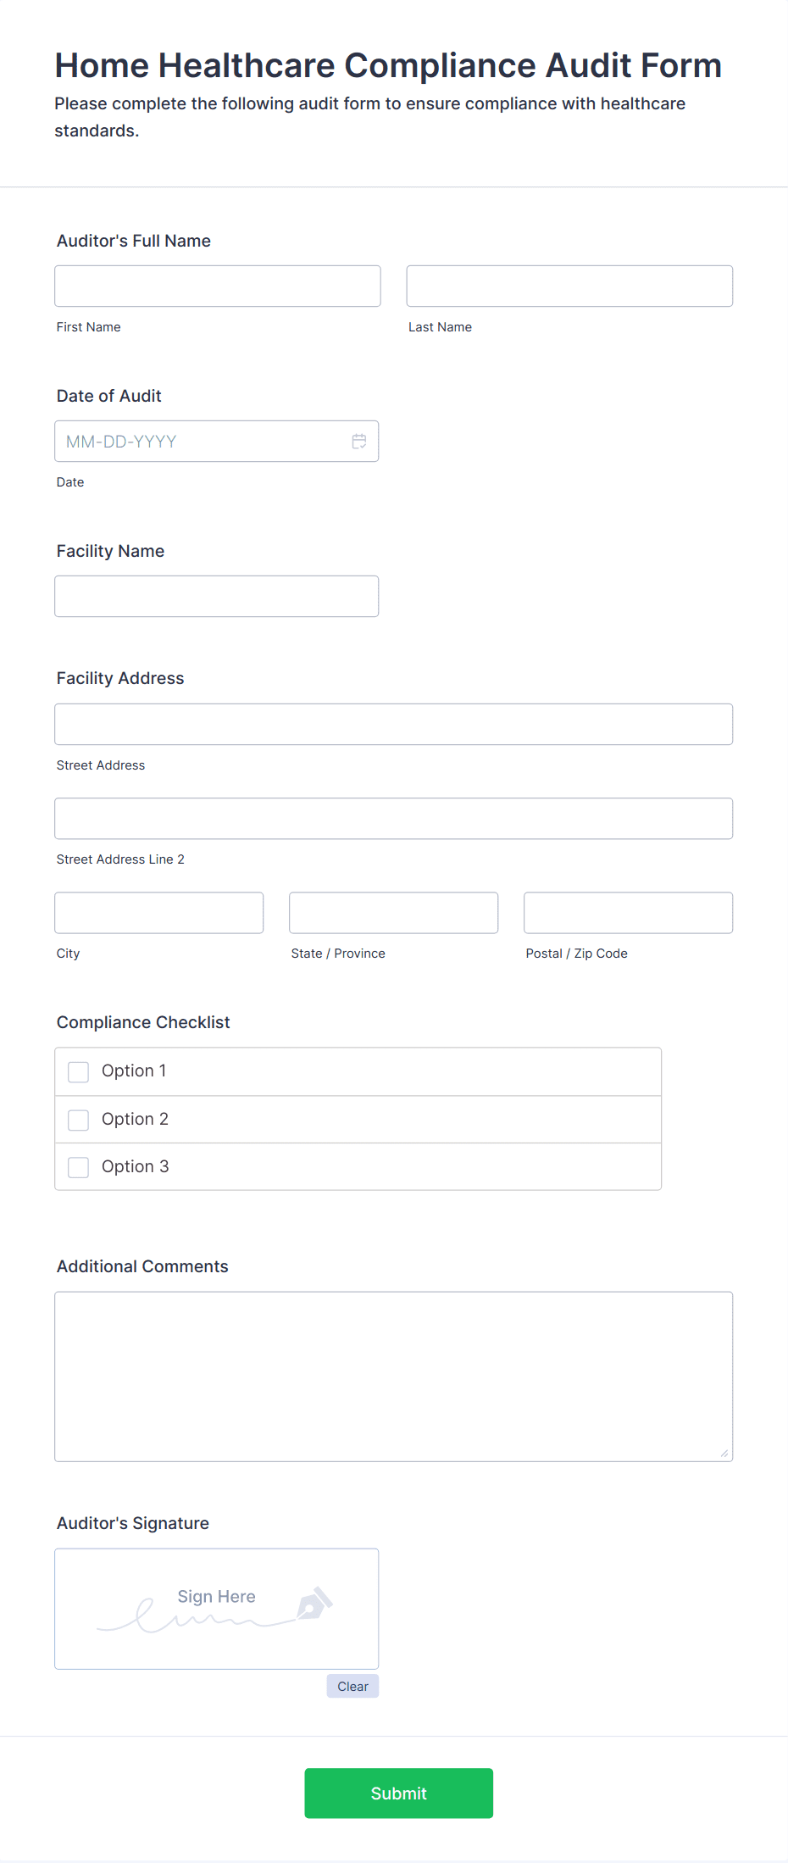
Task: Grab the comments textarea resize handle
Action: tap(724, 1453)
